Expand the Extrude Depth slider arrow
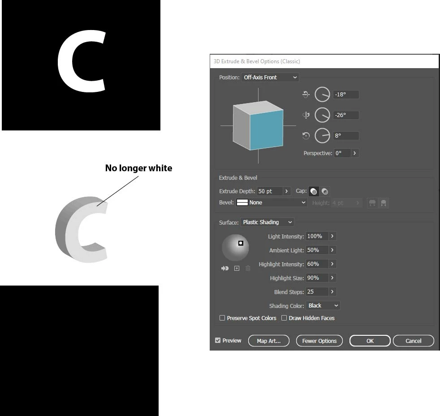The height and width of the screenshot is (416, 440). [x=286, y=191]
